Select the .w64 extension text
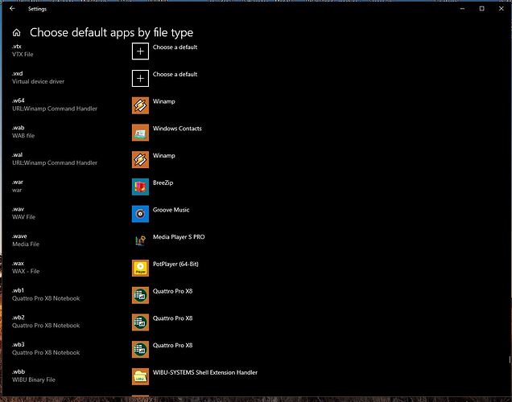 (19, 100)
